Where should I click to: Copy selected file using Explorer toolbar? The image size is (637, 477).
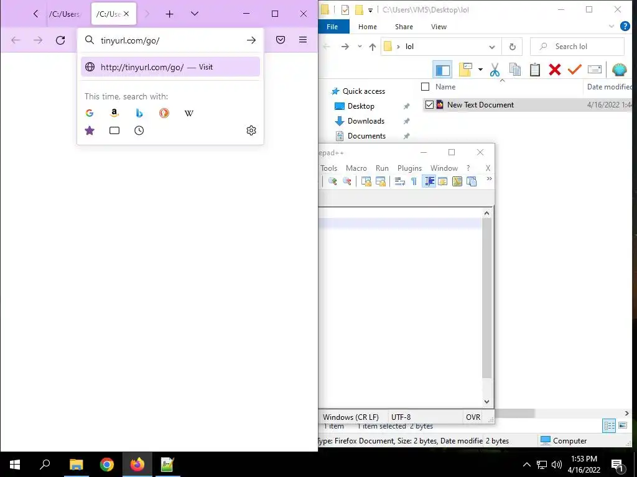(514, 70)
